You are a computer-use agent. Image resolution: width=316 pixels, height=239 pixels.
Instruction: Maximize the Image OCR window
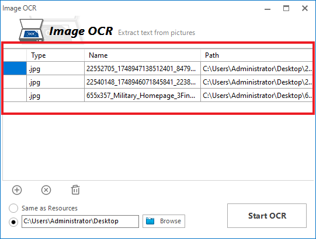point(286,8)
